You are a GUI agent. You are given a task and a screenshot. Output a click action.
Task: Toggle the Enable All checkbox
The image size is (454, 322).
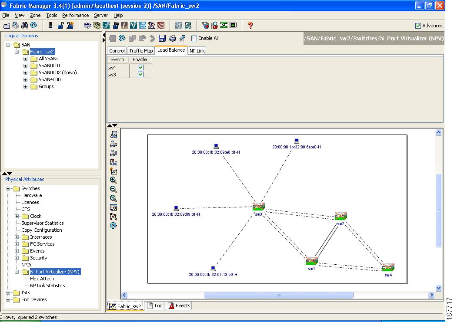(x=193, y=38)
